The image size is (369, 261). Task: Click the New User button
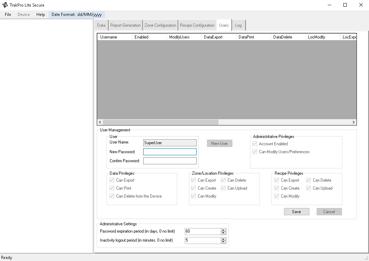coord(220,143)
